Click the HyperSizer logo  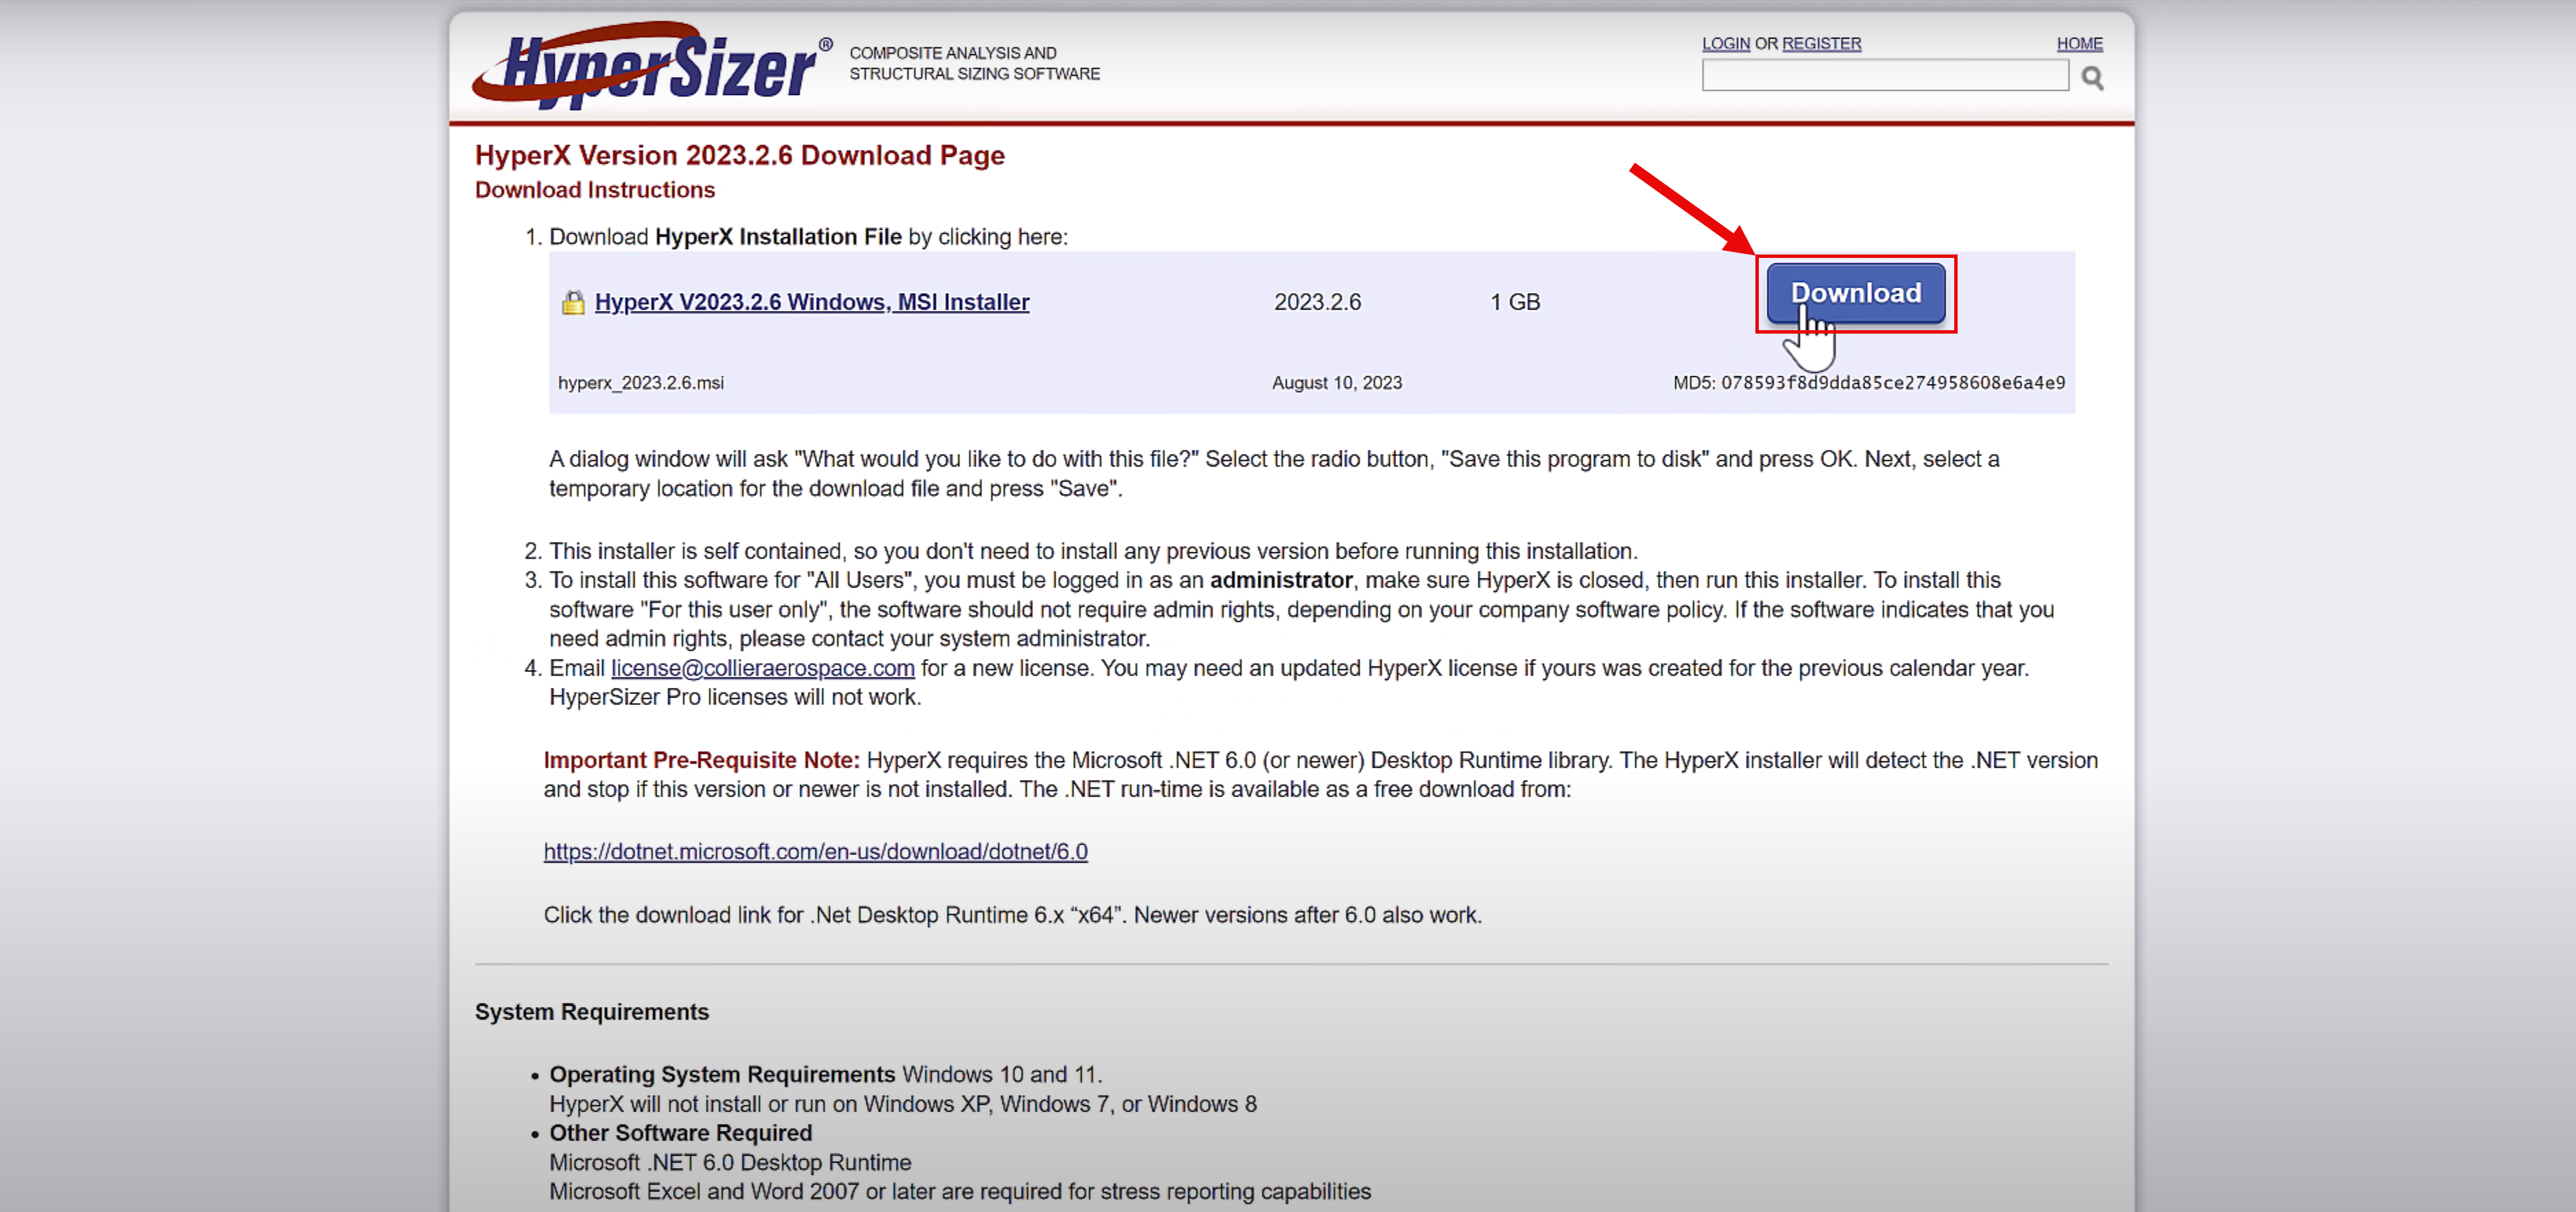click(x=653, y=65)
